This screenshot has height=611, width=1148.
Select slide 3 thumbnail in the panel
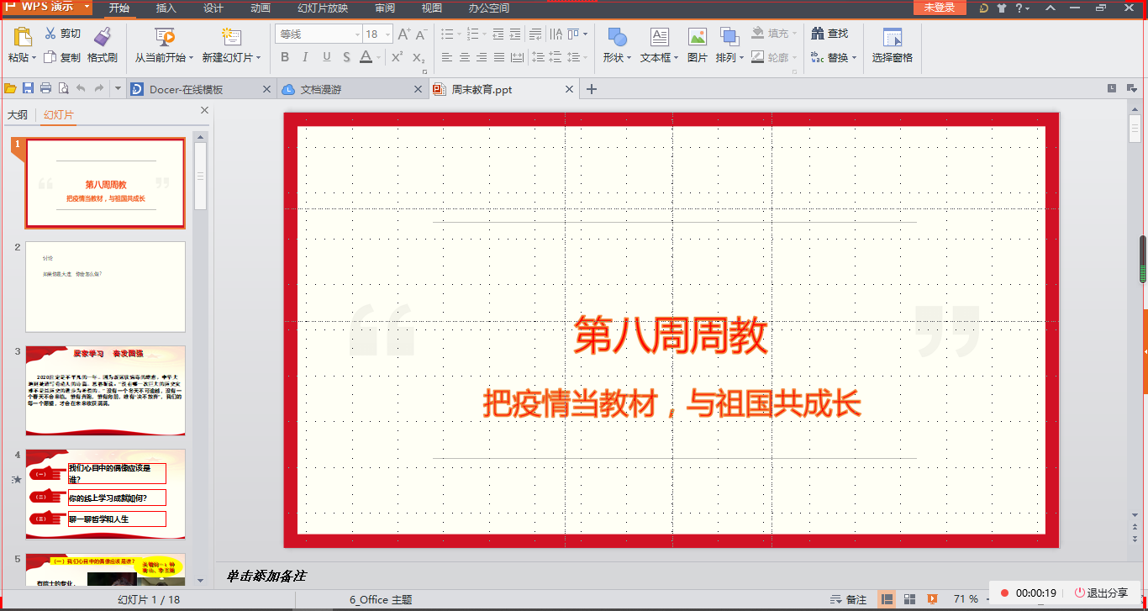click(x=105, y=390)
